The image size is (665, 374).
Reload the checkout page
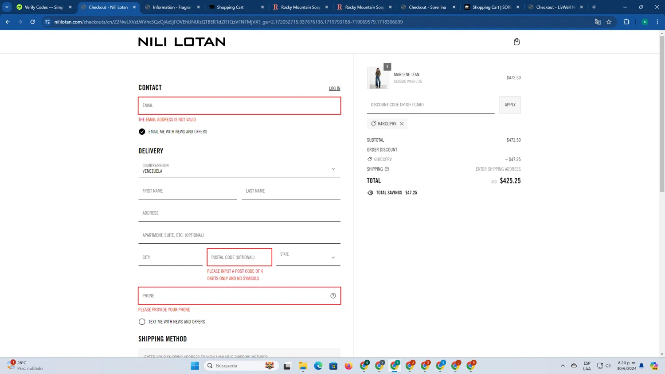tap(32, 22)
